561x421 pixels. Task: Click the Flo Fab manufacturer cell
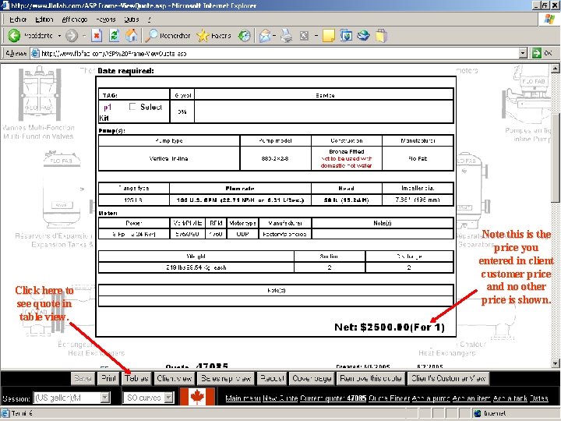(418, 158)
